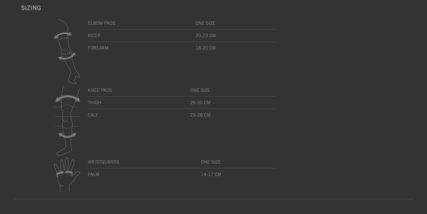
Task: Click ONE SIZE in the wristguards row
Action: pyautogui.click(x=211, y=162)
